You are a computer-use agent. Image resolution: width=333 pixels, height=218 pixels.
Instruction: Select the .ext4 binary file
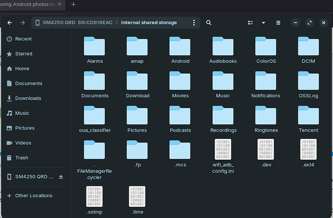click(308, 153)
